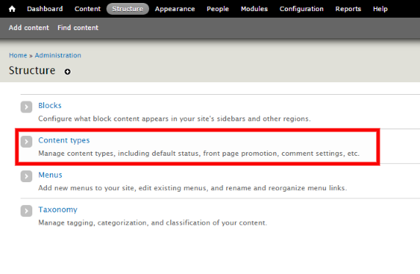The width and height of the screenshot is (420, 274).
Task: Click the arrow icon beside Menus
Action: click(26, 176)
